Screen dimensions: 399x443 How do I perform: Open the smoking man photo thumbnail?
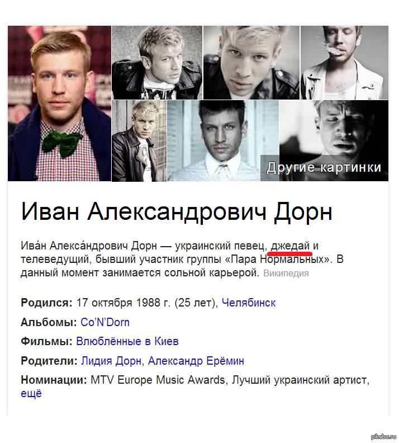(x=344, y=63)
